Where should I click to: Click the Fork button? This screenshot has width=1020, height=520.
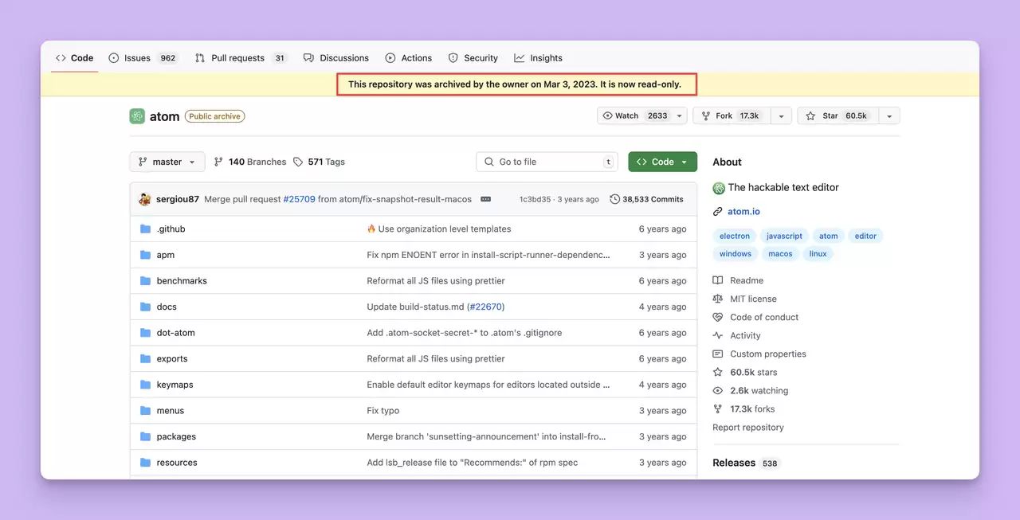coord(731,115)
